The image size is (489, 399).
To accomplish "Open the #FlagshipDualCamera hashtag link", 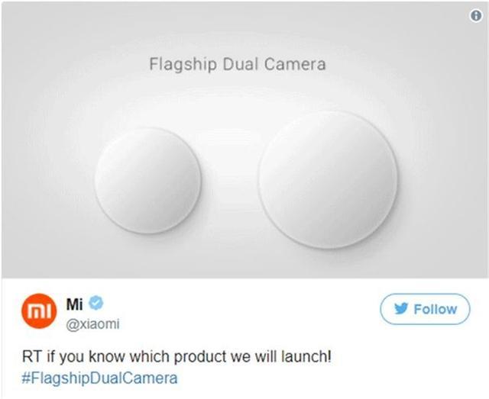I will 100,378.
